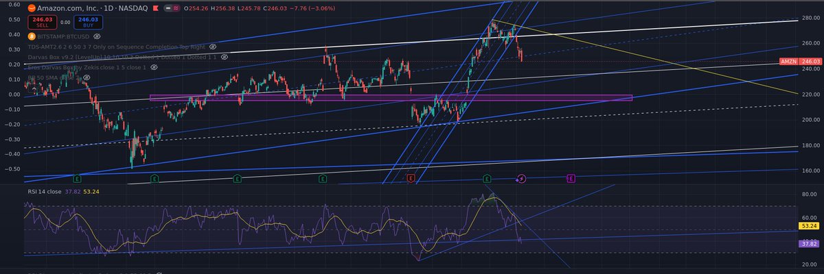Open the green earnings marker before the lightning icon
824x274 pixels.
pos(487,178)
